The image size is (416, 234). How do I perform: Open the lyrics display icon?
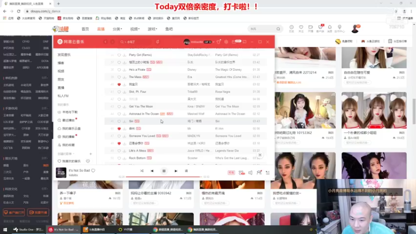tap(186, 171)
